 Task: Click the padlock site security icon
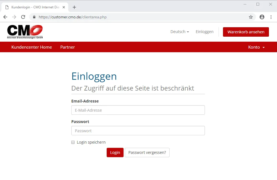pos(34,17)
